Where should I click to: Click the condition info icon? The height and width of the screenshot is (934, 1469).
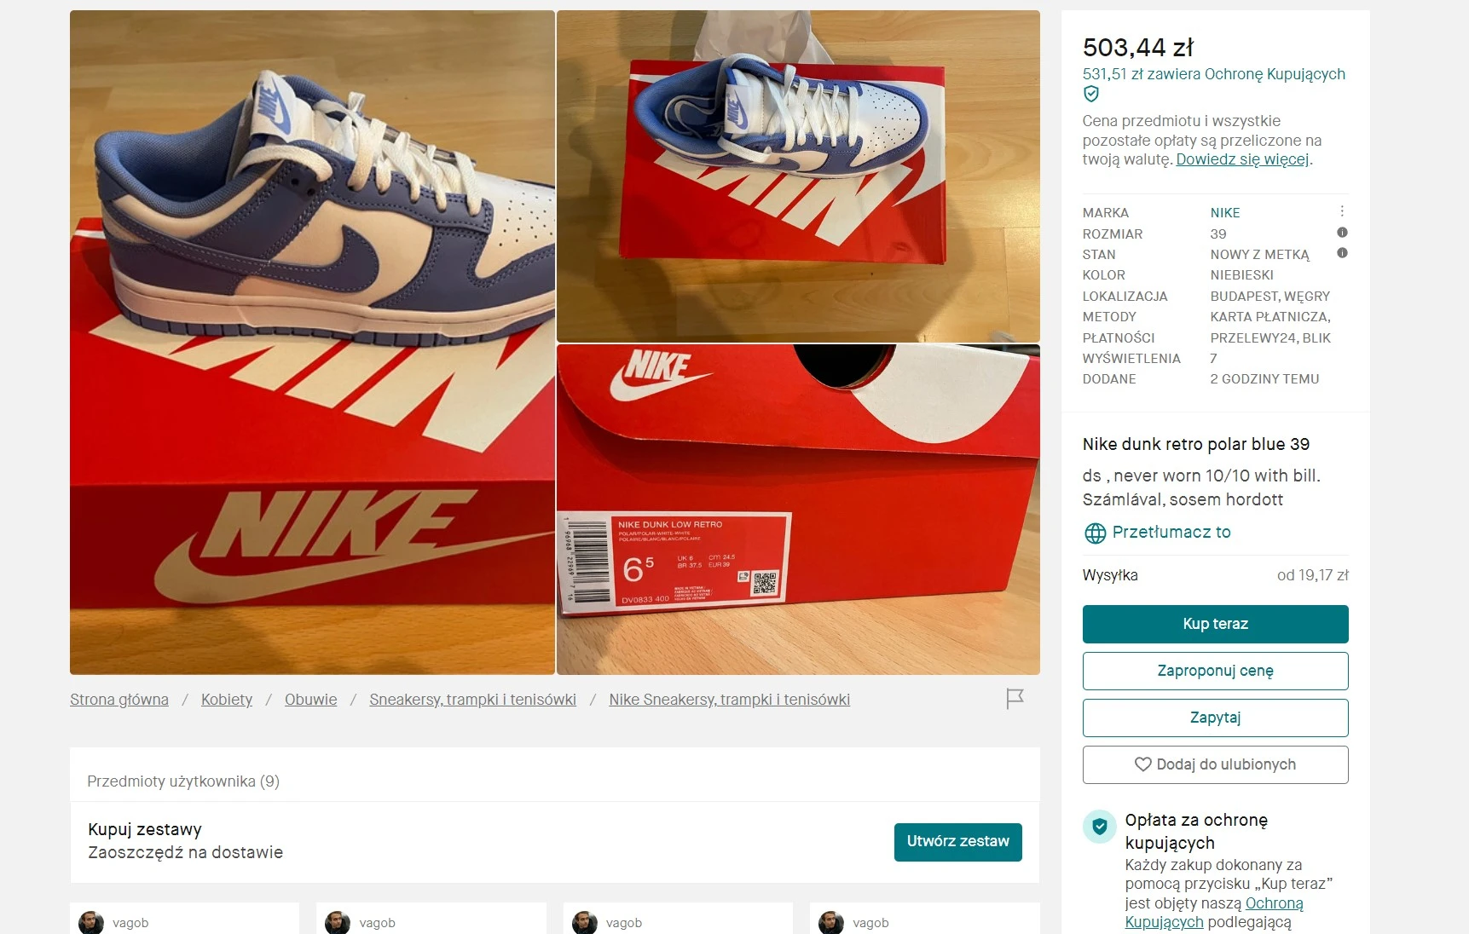(1342, 253)
